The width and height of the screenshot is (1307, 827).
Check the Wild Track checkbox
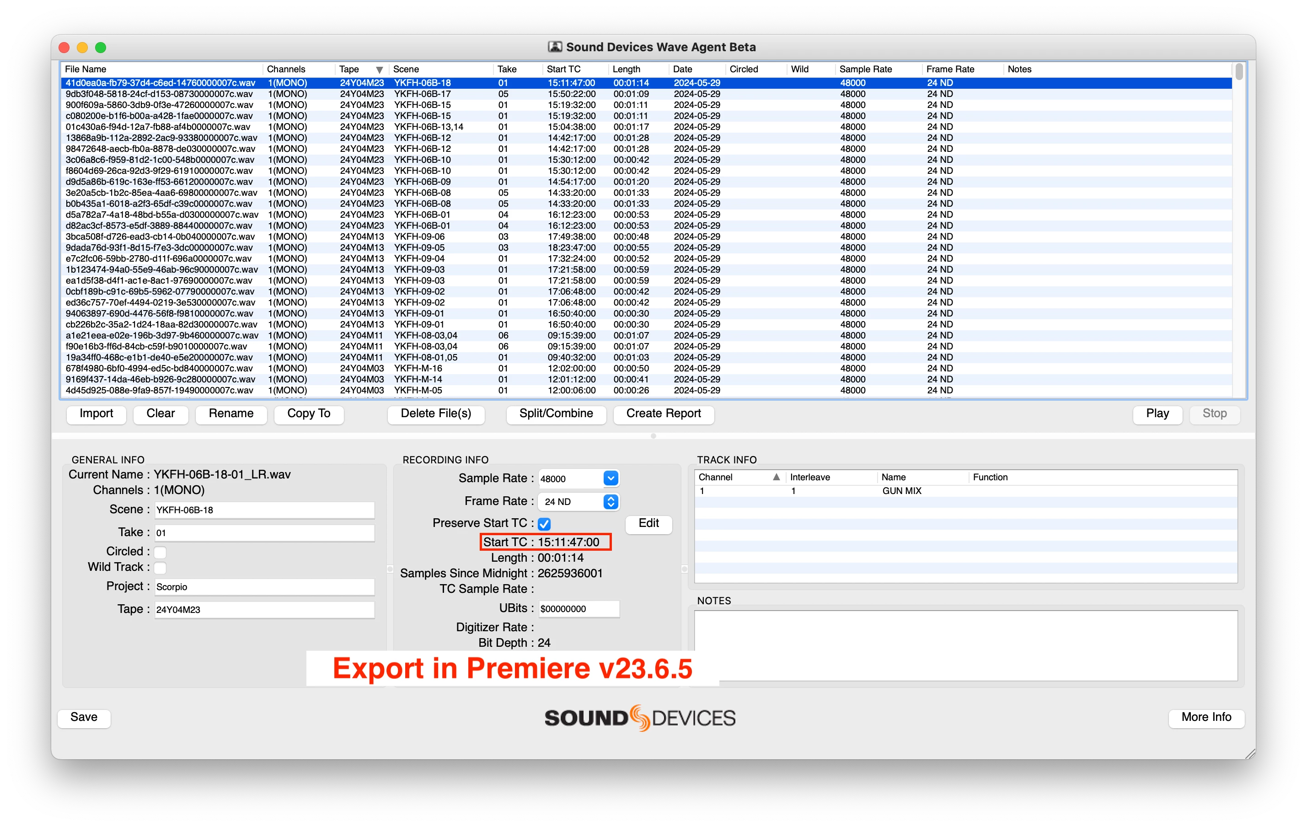point(160,568)
